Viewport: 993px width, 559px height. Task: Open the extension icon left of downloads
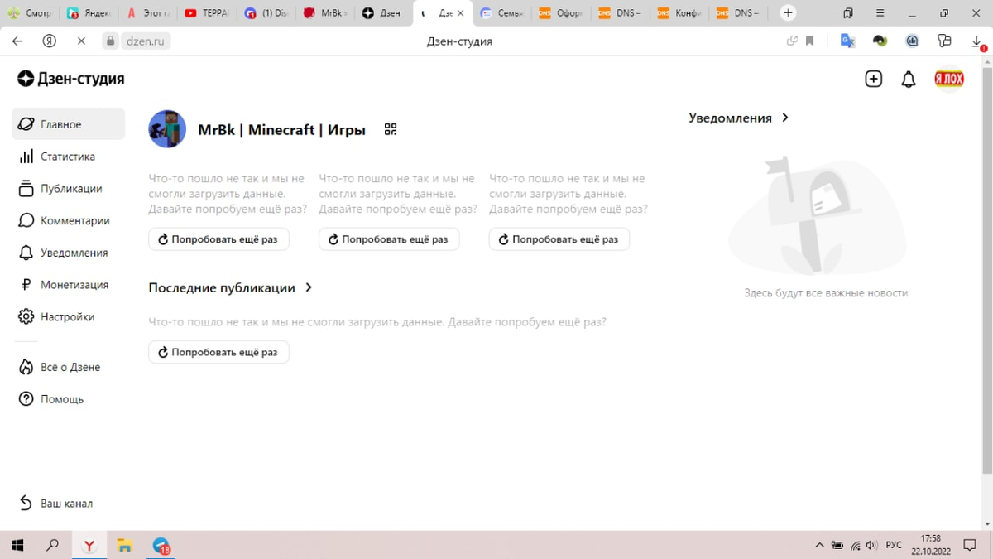944,41
